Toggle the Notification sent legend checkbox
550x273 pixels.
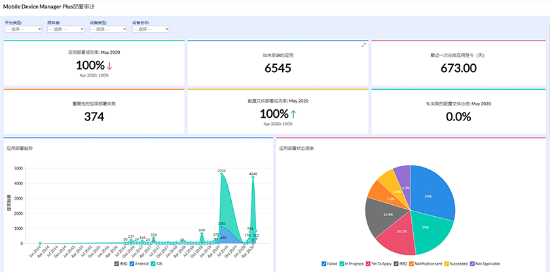coord(412,264)
